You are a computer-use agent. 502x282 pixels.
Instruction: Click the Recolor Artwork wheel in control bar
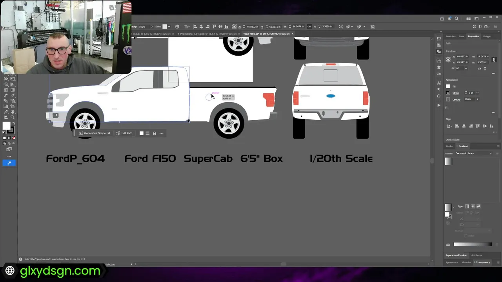(177, 27)
